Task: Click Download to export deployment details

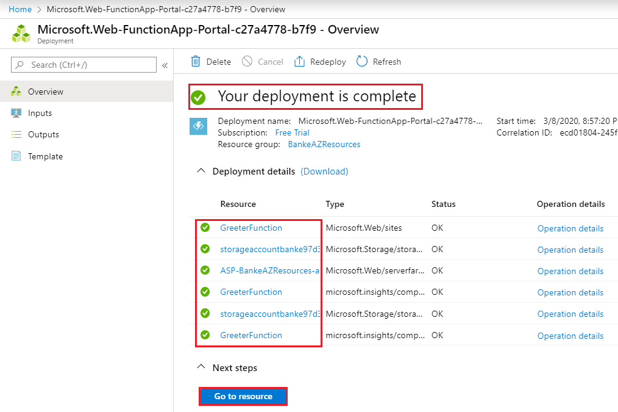Action: pos(324,172)
